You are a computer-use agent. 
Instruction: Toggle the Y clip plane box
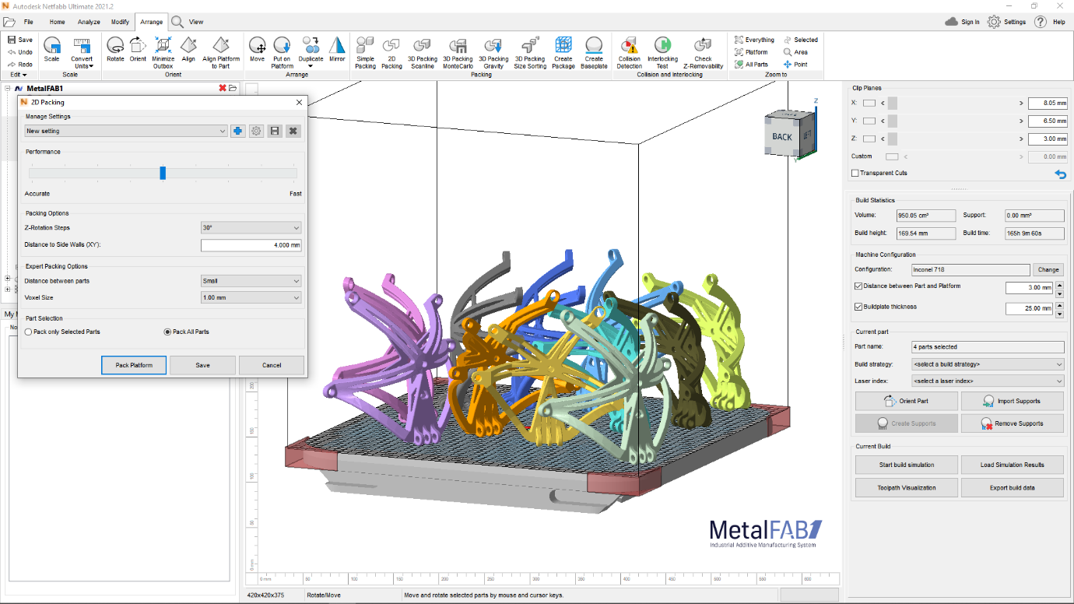869,121
